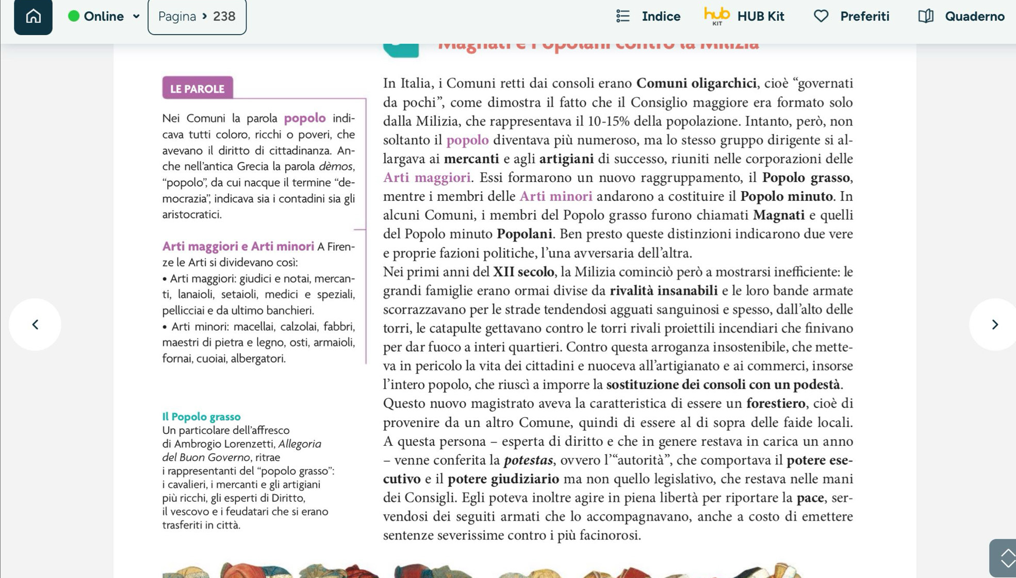Open the Online status dropdown
The width and height of the screenshot is (1016, 578).
[x=104, y=16]
